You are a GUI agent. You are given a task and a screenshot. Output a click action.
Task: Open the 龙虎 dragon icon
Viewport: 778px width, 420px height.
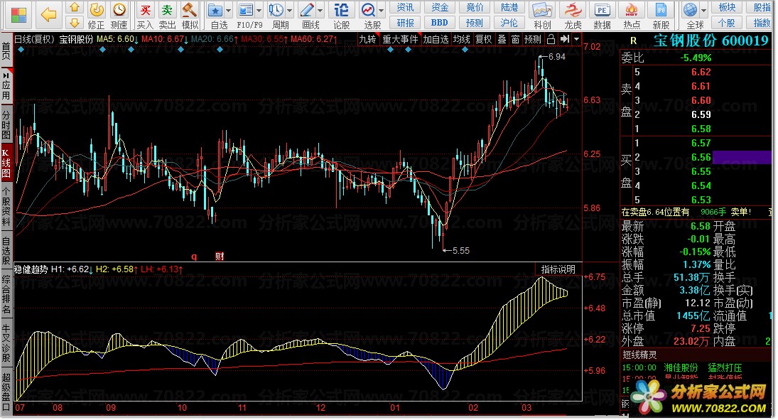click(x=573, y=11)
